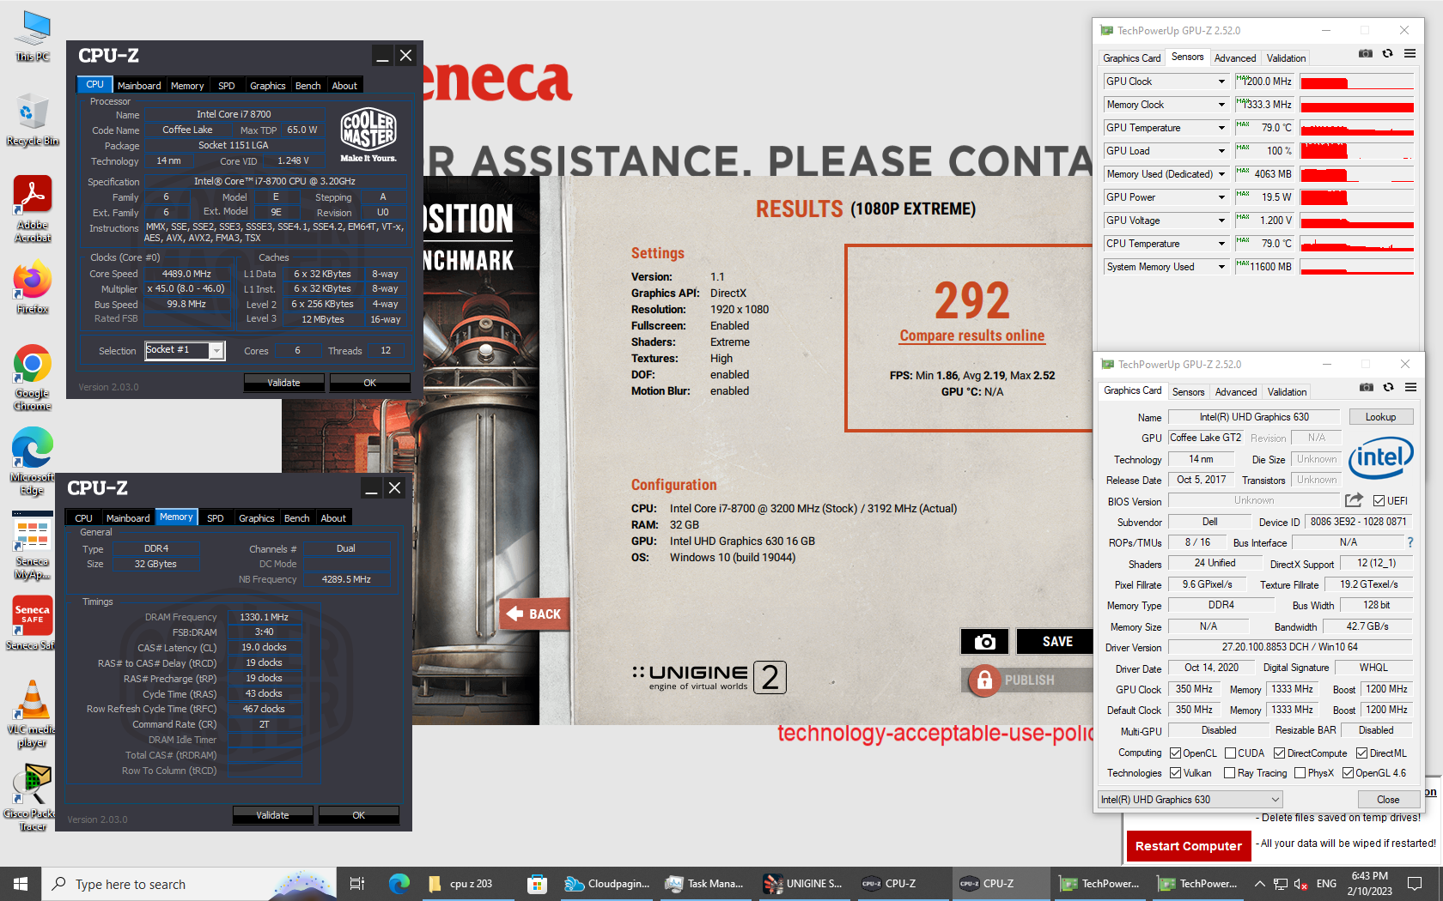Open the Cisco Packet Tracer desktop shortcut
The width and height of the screenshot is (1443, 901).
click(33, 796)
